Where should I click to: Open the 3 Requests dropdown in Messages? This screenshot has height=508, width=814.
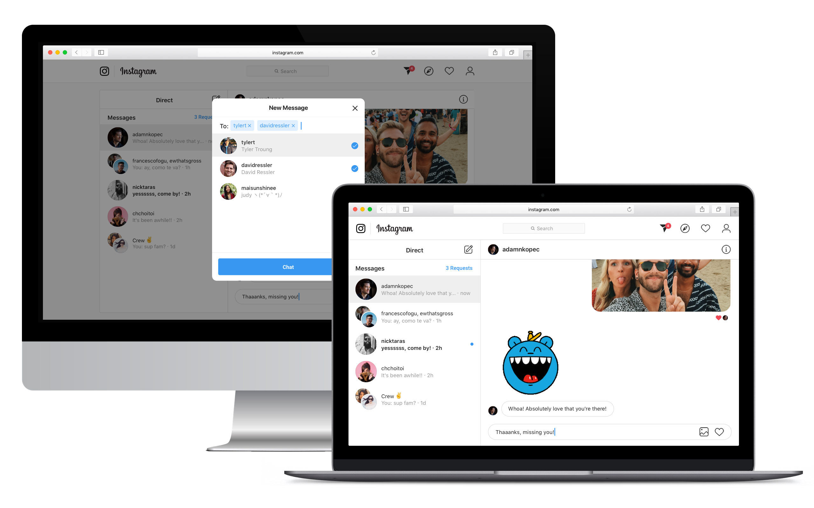[459, 268]
